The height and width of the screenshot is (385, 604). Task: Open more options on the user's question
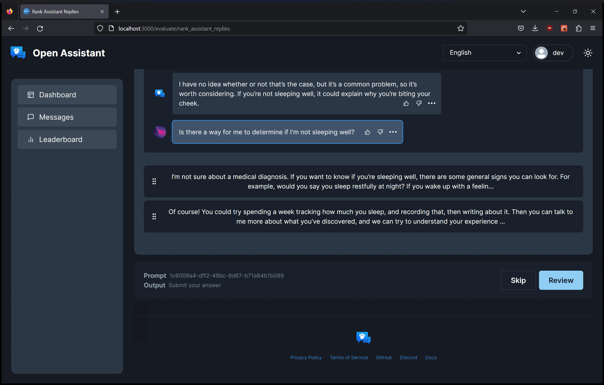pos(393,132)
